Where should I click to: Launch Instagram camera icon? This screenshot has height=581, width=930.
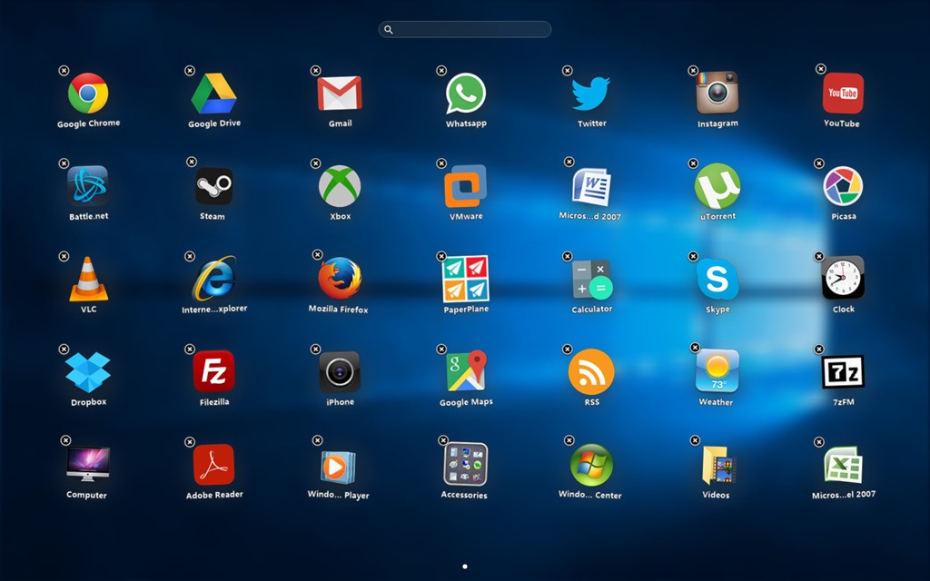tap(717, 93)
